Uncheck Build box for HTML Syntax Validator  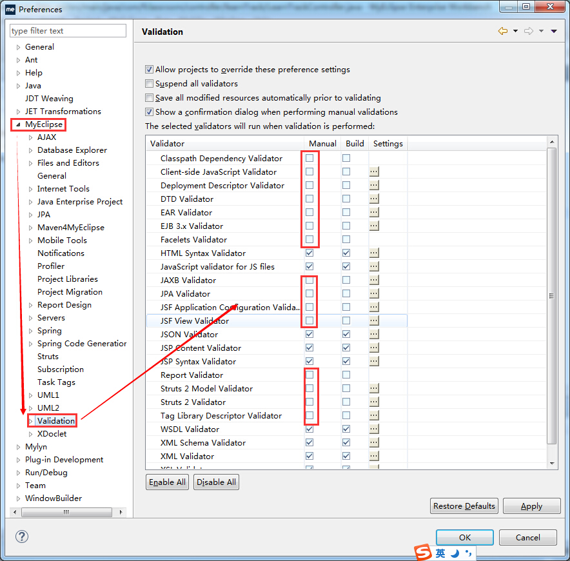[x=346, y=253]
